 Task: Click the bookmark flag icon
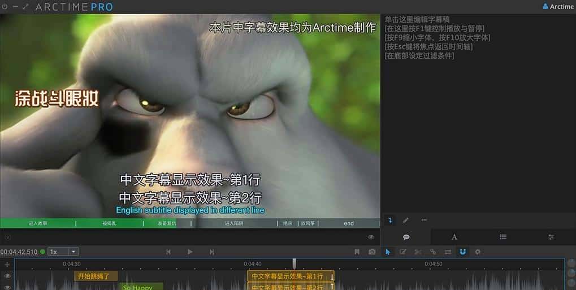click(x=357, y=252)
